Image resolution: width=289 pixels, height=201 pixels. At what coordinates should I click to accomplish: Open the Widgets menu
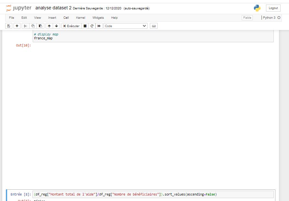click(98, 18)
